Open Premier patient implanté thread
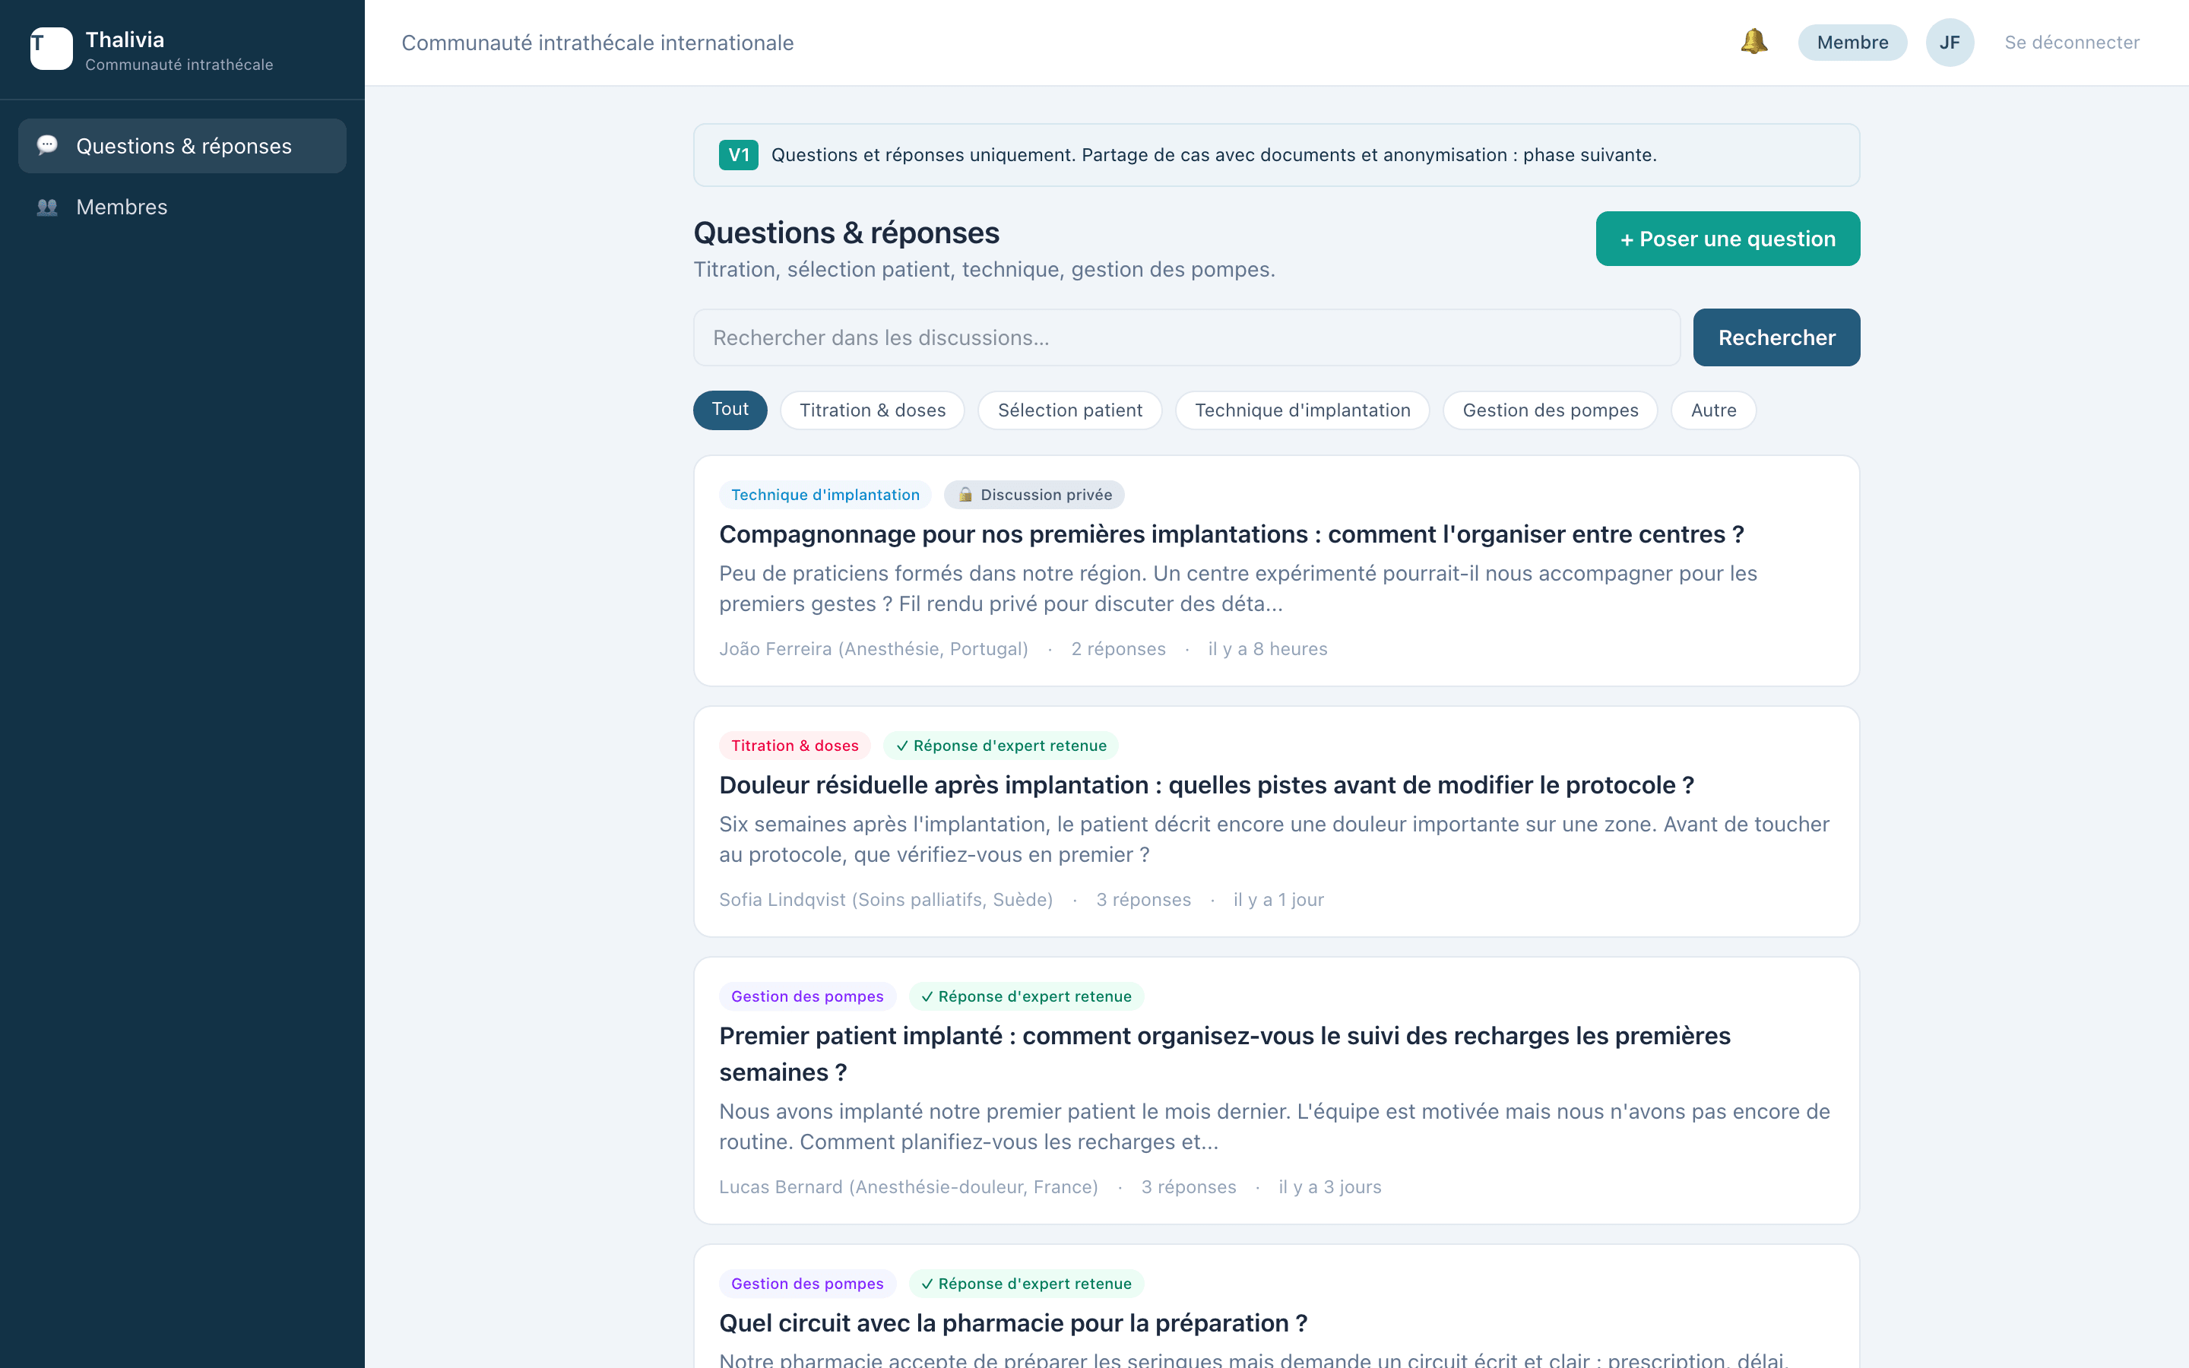The height and width of the screenshot is (1368, 2189). (1224, 1054)
